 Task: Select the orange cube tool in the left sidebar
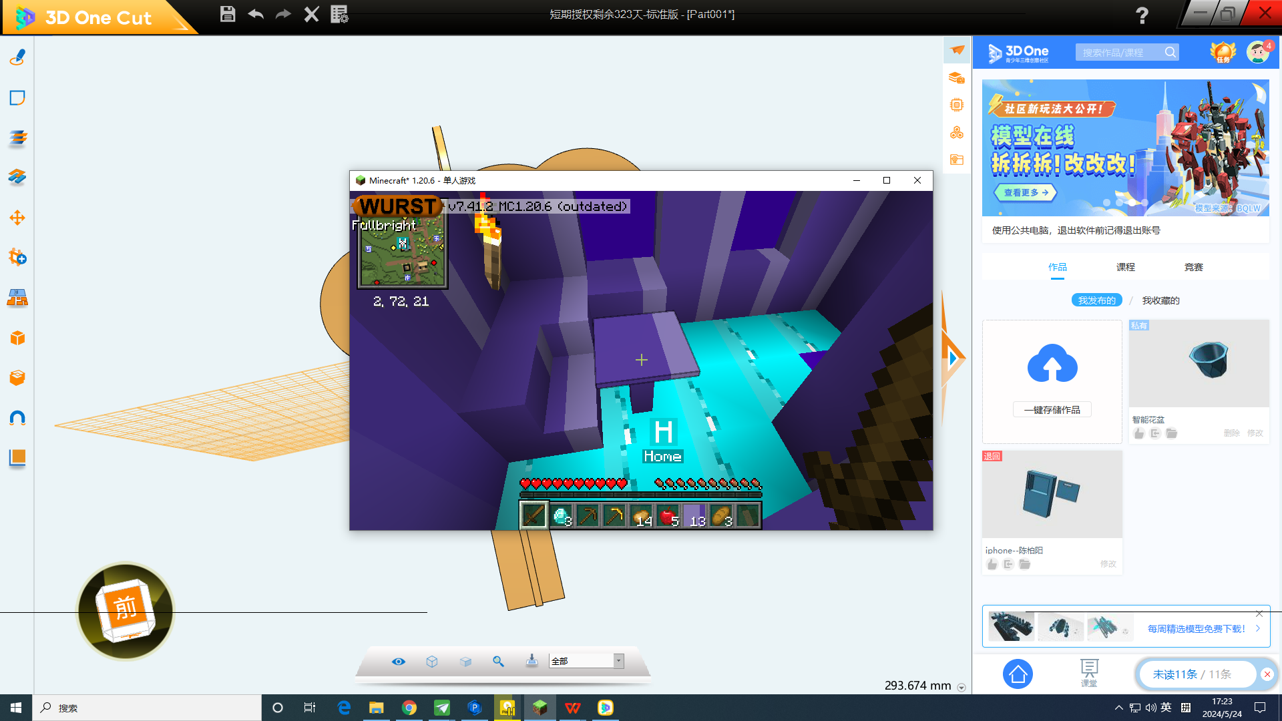coord(17,338)
